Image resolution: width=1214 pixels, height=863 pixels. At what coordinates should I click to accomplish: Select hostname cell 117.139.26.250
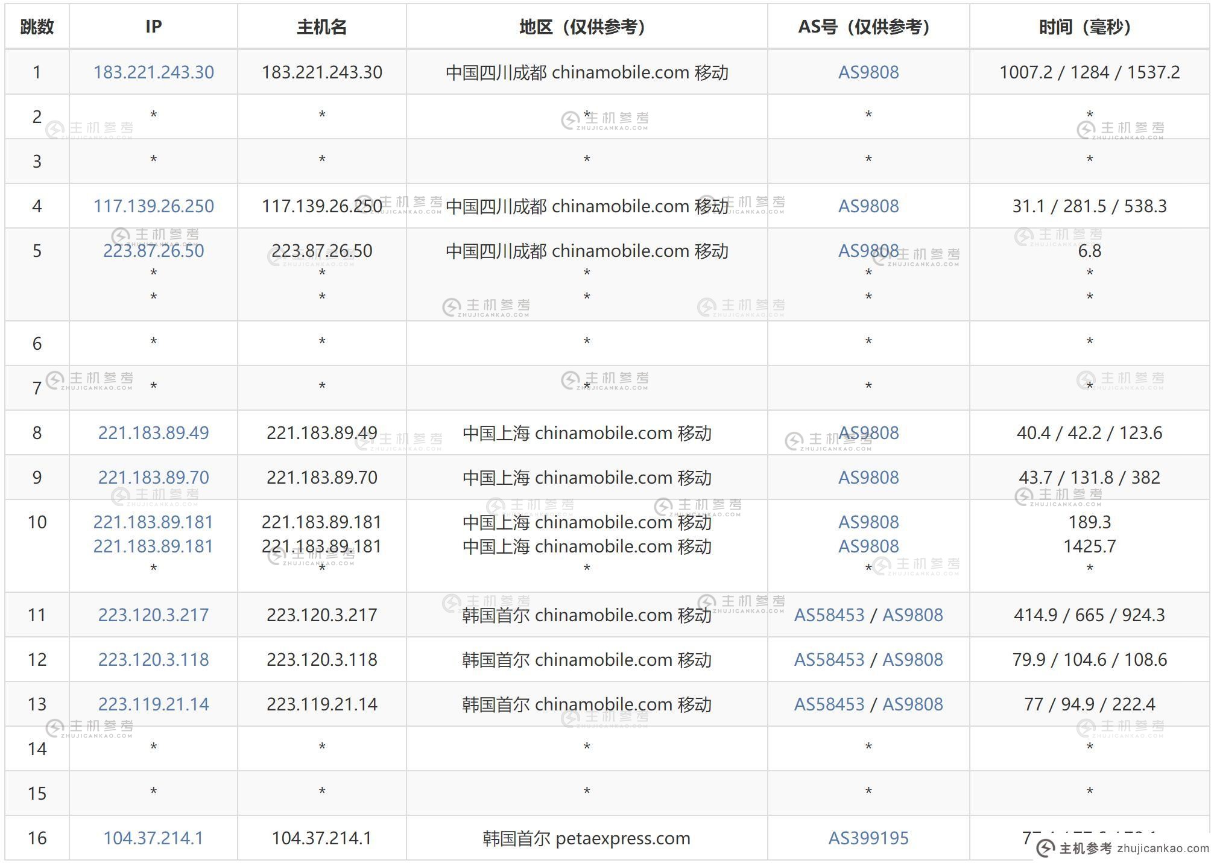click(x=321, y=206)
